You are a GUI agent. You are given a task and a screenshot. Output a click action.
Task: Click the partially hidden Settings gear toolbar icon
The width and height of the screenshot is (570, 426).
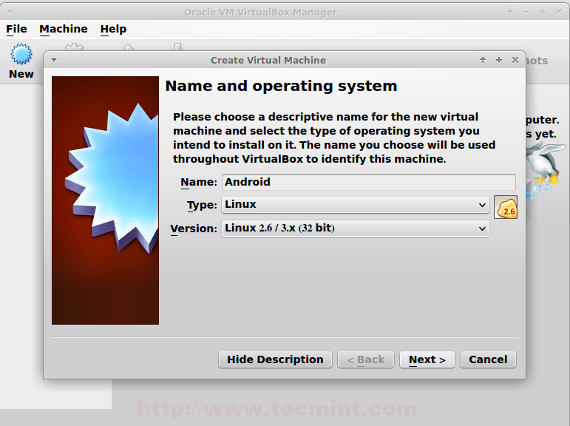(74, 47)
